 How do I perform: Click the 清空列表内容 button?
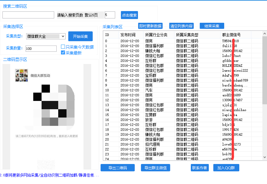tap(181, 26)
